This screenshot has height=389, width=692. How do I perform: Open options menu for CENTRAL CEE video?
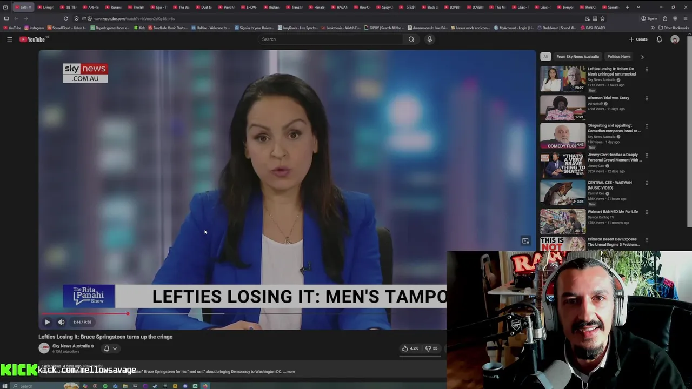coord(647,183)
